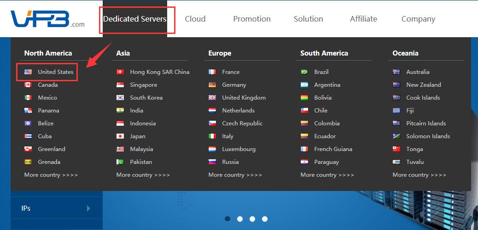Open the Dedicated Servers menu
The image size is (478, 230).
pos(135,19)
